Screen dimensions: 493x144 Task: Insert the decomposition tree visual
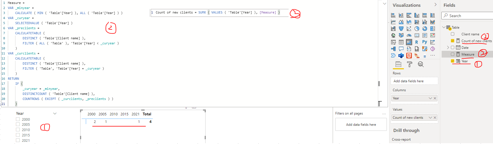click(x=393, y=49)
